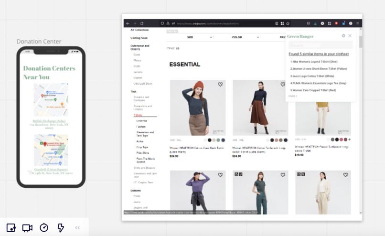Screen dimensions: 385x236
Task: Select Pants under Bottoms
Action: [137, 196]
